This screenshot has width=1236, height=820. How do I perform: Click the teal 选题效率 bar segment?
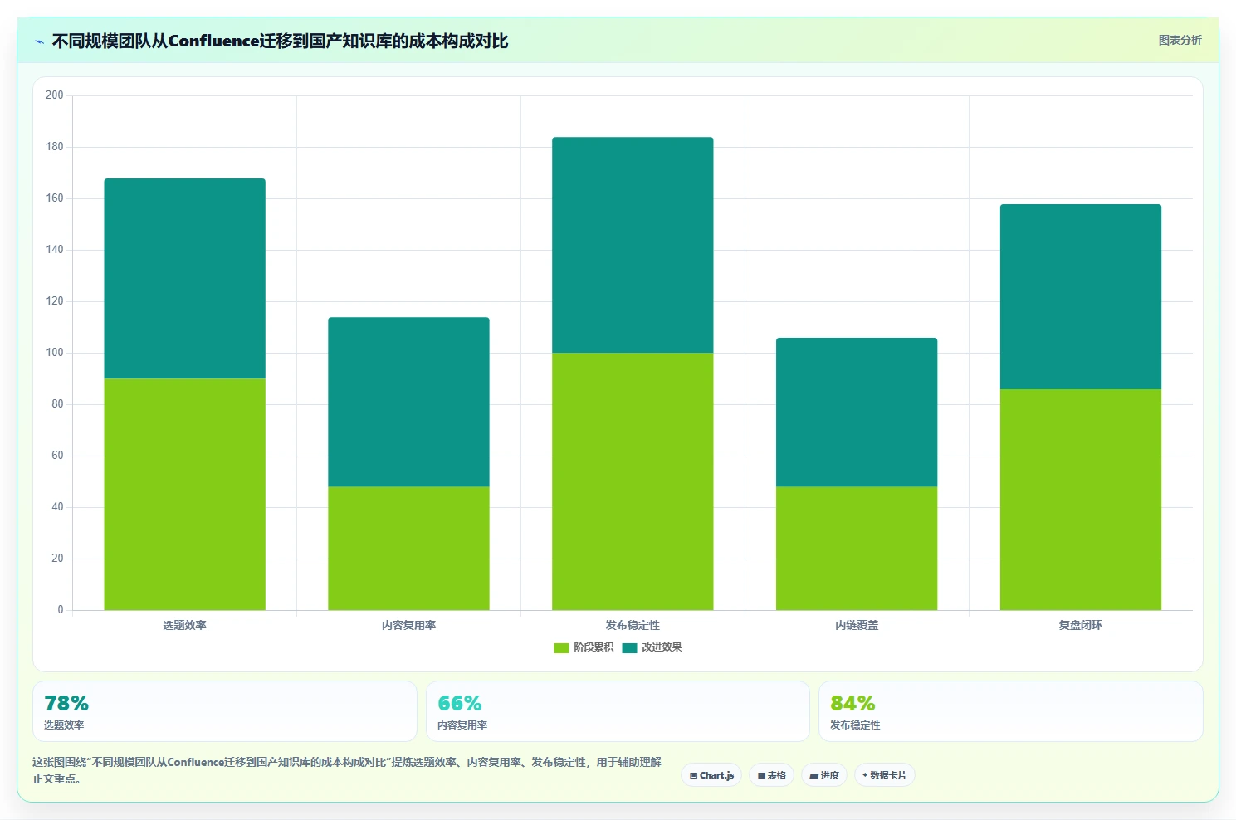184,278
